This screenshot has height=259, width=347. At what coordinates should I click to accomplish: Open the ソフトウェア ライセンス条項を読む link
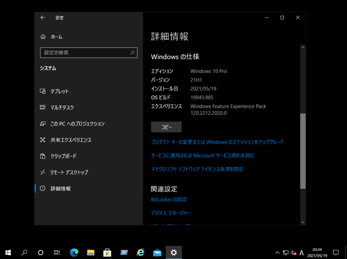click(x=197, y=169)
